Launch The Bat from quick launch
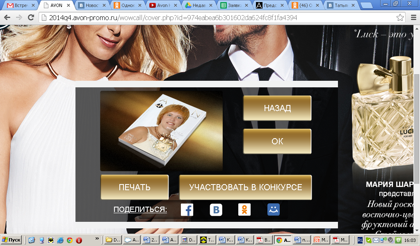This screenshot has height=246, width=420. pos(51,240)
